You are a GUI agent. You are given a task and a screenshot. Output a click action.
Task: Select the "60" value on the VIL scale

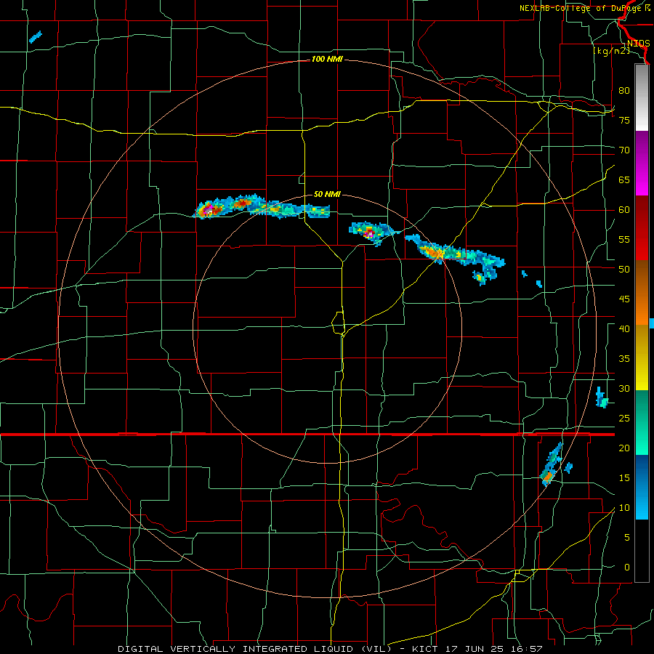624,210
